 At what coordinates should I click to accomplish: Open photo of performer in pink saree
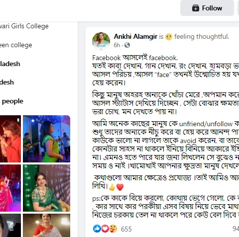pyautogui.click(x=10, y=188)
